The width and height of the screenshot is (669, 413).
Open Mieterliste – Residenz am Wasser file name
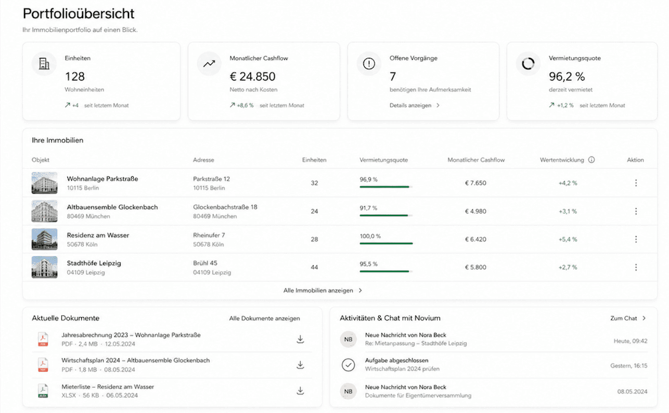click(108, 387)
